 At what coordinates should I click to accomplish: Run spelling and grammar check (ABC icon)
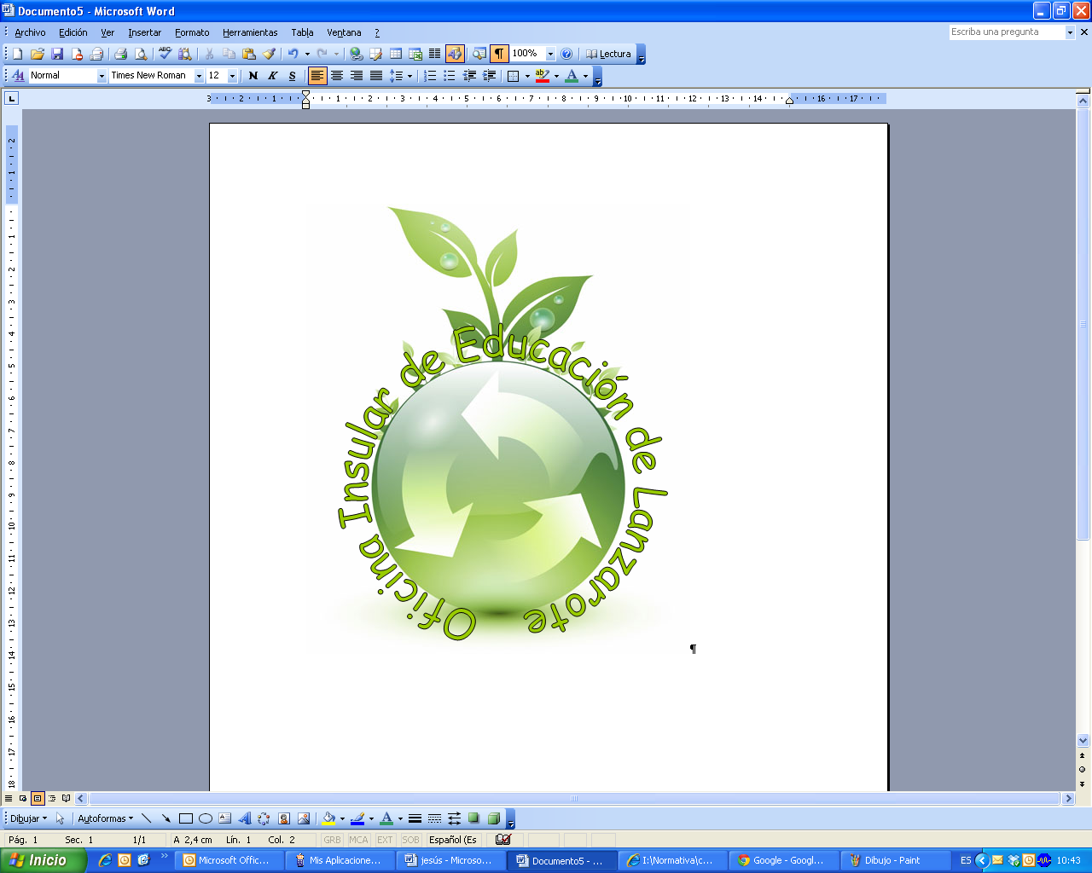pos(165,54)
